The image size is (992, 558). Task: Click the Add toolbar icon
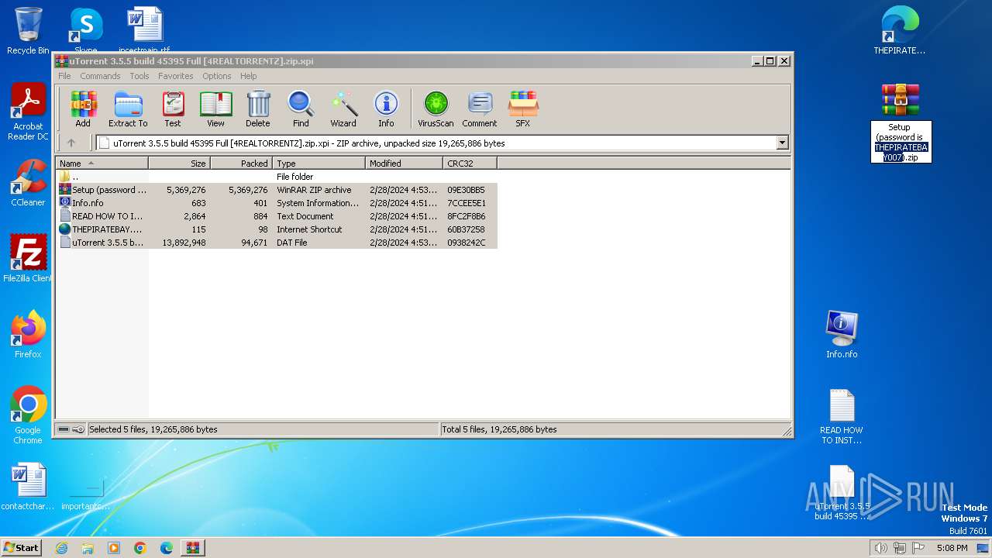pyautogui.click(x=83, y=109)
